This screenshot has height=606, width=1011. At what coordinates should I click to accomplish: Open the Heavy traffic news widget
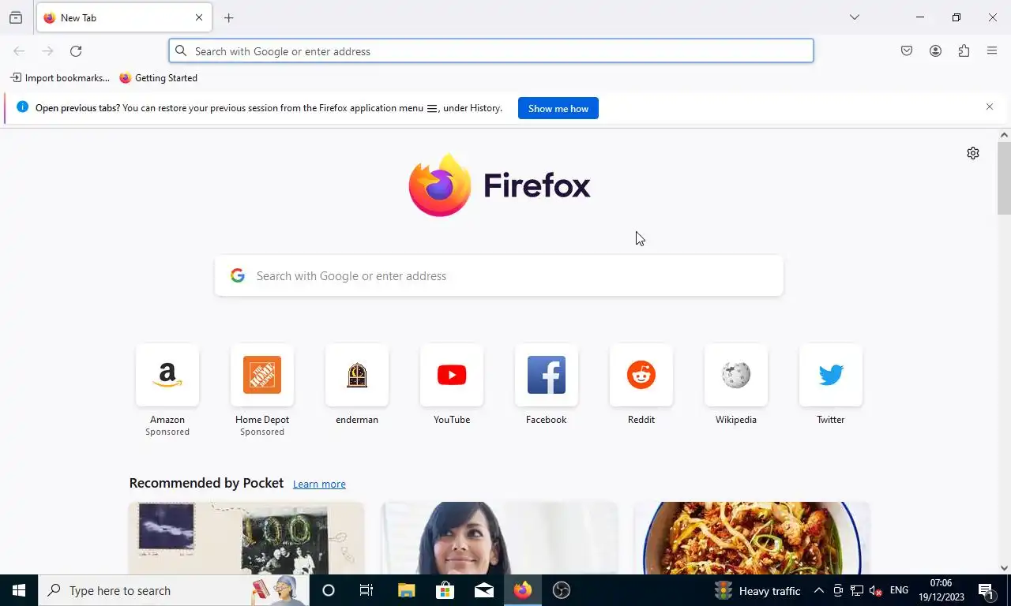[x=757, y=590]
